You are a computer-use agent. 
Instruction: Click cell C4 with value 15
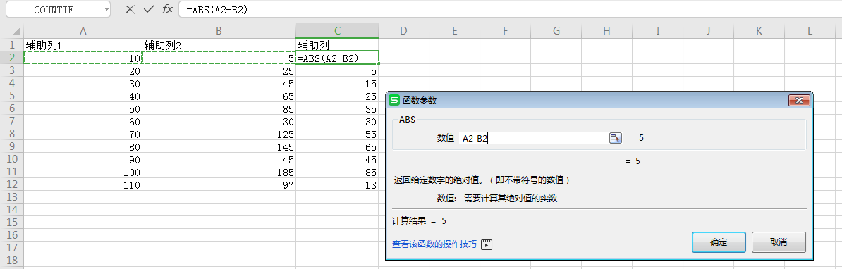tap(337, 83)
